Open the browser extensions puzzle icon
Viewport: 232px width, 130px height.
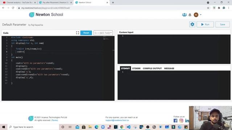point(219,8)
